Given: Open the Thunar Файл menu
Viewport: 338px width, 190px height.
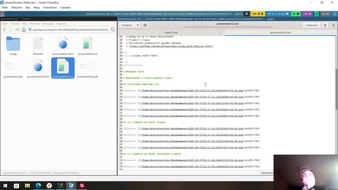Looking at the screenshot, I should (5, 23).
